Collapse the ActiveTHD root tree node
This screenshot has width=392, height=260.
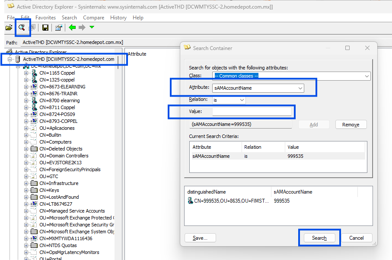pyautogui.click(x=10, y=59)
